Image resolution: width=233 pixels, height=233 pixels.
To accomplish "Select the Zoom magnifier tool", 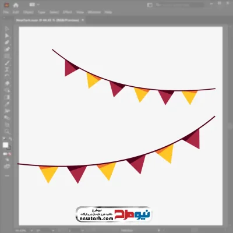I will 7,132.
